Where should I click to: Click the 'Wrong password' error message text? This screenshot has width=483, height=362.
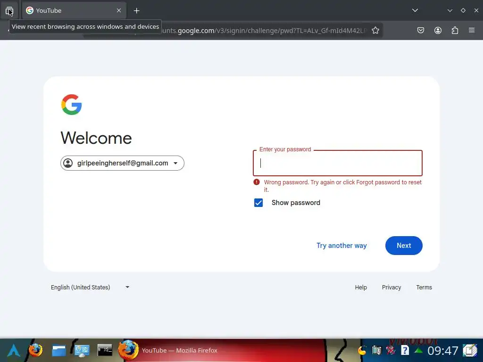[x=342, y=186]
